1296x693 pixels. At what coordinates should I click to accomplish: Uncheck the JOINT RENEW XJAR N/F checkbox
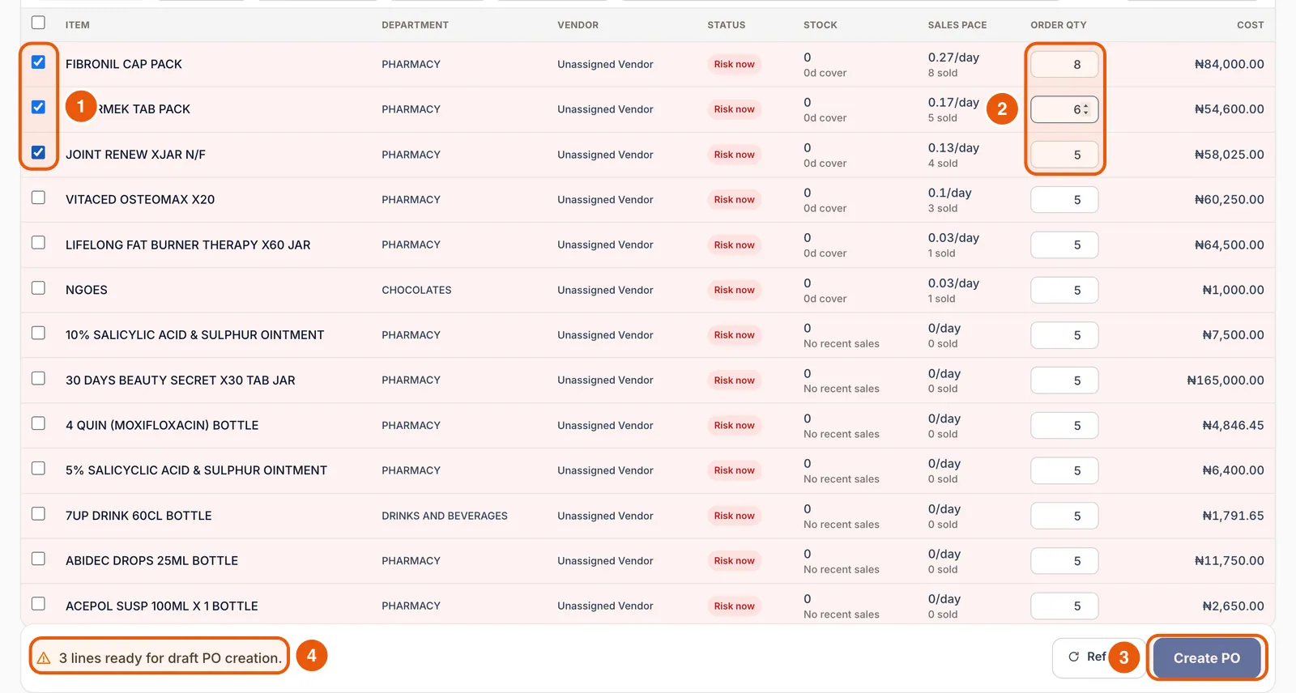point(38,152)
